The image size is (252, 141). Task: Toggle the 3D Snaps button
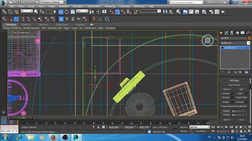click(x=111, y=12)
